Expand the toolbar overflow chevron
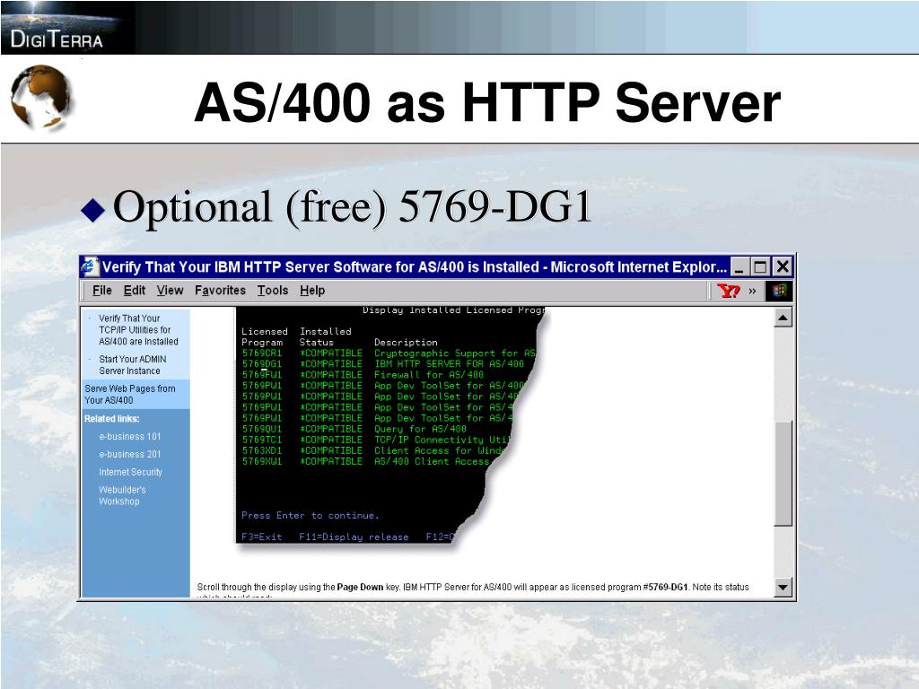This screenshot has height=689, width=919. (752, 292)
